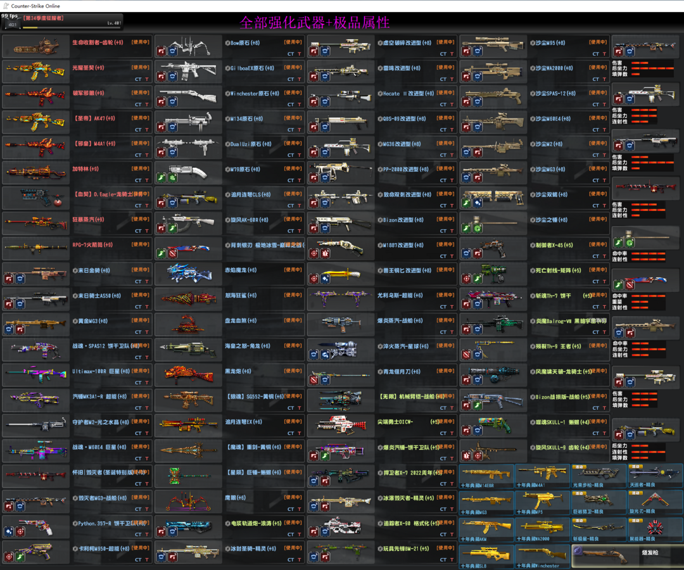
Task: Click the blue attribute icon on Winchester原石 row
Action: 172,102
